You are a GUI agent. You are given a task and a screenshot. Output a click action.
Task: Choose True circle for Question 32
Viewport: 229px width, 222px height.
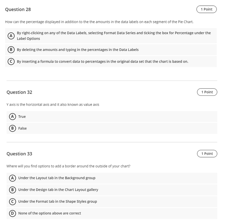[x=13, y=116]
